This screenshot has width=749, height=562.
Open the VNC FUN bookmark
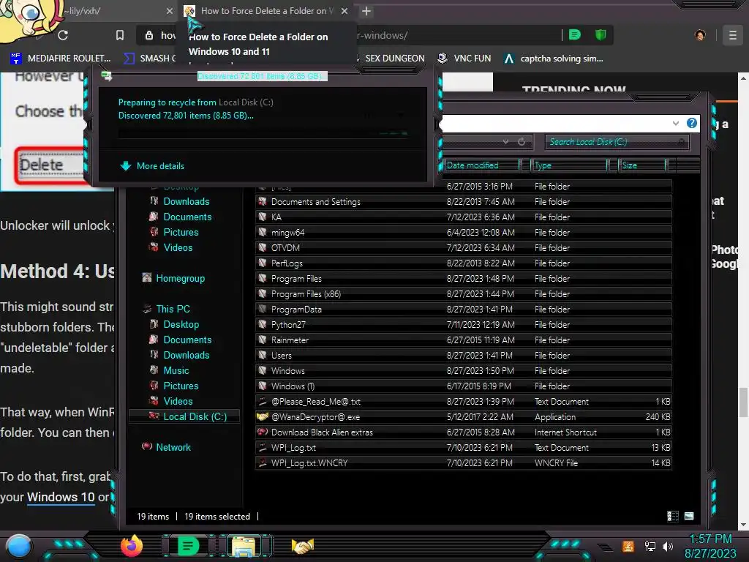coord(464,59)
